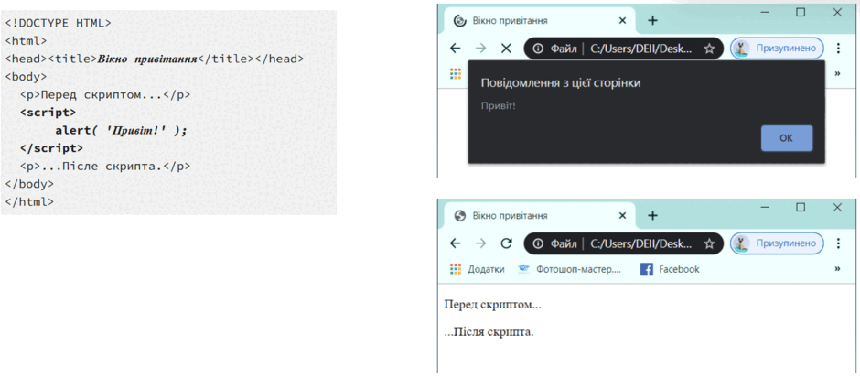This screenshot has height=378, width=860.
Task: Minimize the bottom browser window
Action: (x=765, y=207)
